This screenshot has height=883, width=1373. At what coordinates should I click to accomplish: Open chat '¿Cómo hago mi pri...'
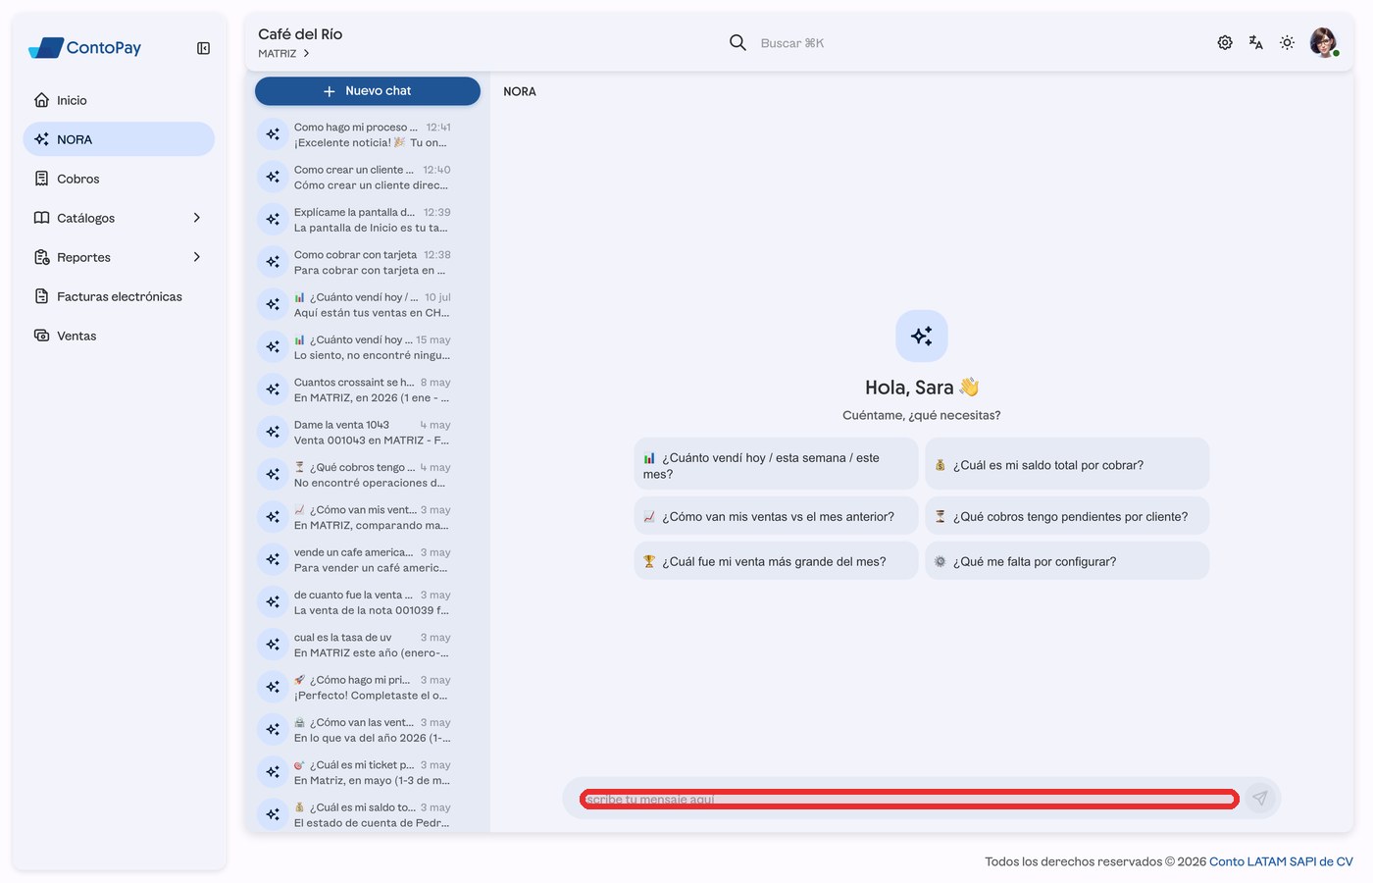click(368, 688)
